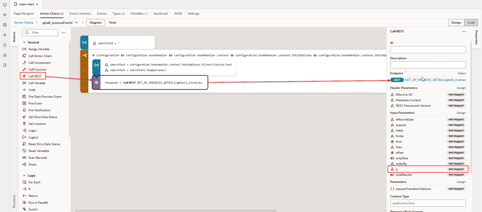The width and height of the screenshot is (482, 212).
Task: Click the orange If node icon in diagram
Action: pos(84,55)
